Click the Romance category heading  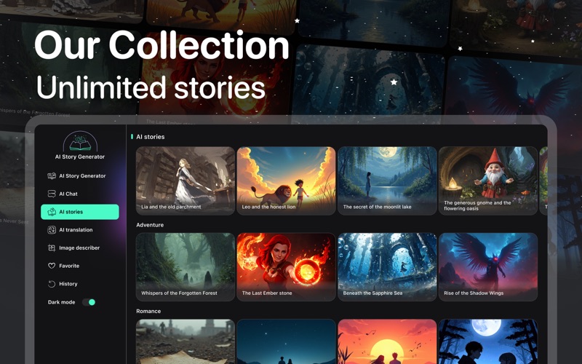(148, 312)
